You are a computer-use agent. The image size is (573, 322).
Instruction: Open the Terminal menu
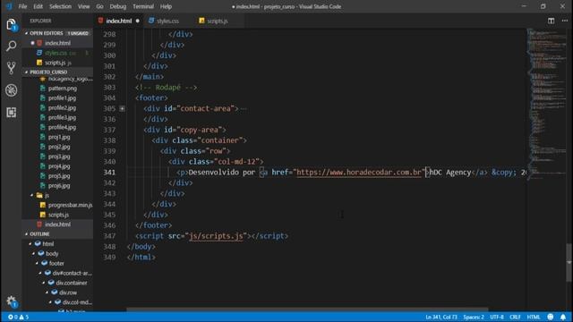pyautogui.click(x=143, y=6)
